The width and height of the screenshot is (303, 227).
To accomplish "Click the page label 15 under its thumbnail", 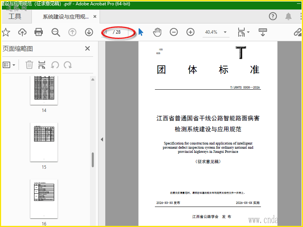I will pyautogui.click(x=44, y=167).
